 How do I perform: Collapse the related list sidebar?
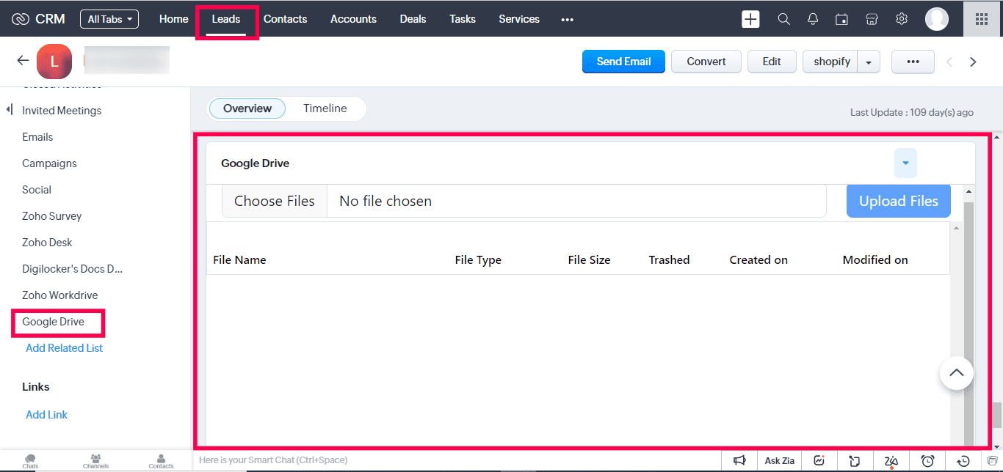[10, 110]
